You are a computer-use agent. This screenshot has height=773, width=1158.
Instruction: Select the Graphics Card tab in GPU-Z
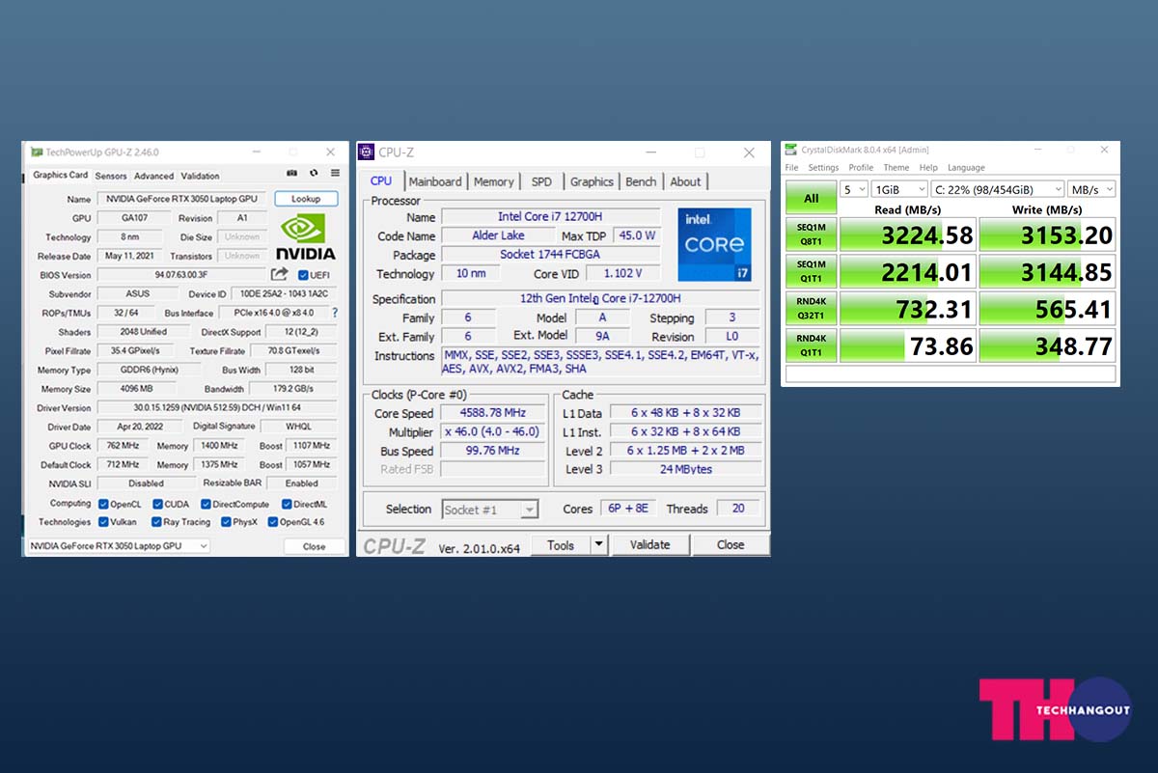pos(61,175)
